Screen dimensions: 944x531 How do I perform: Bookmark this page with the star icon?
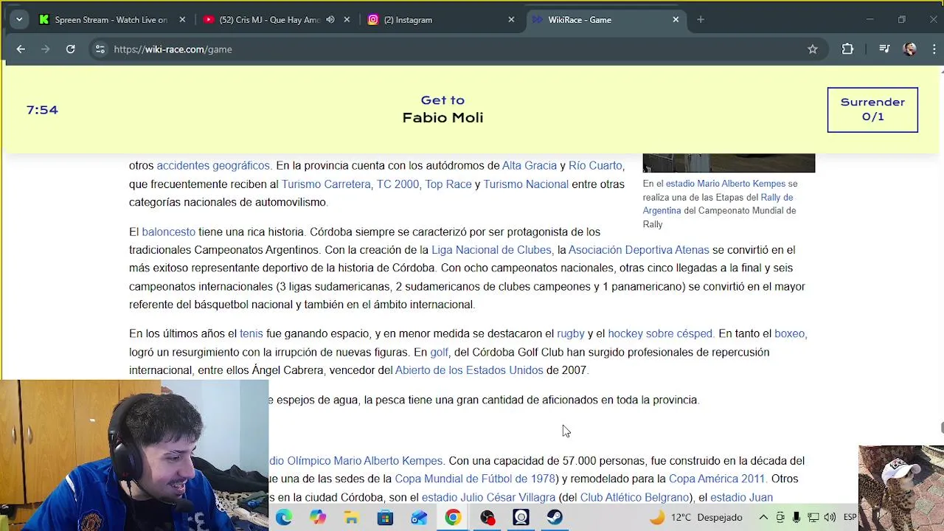[813, 49]
